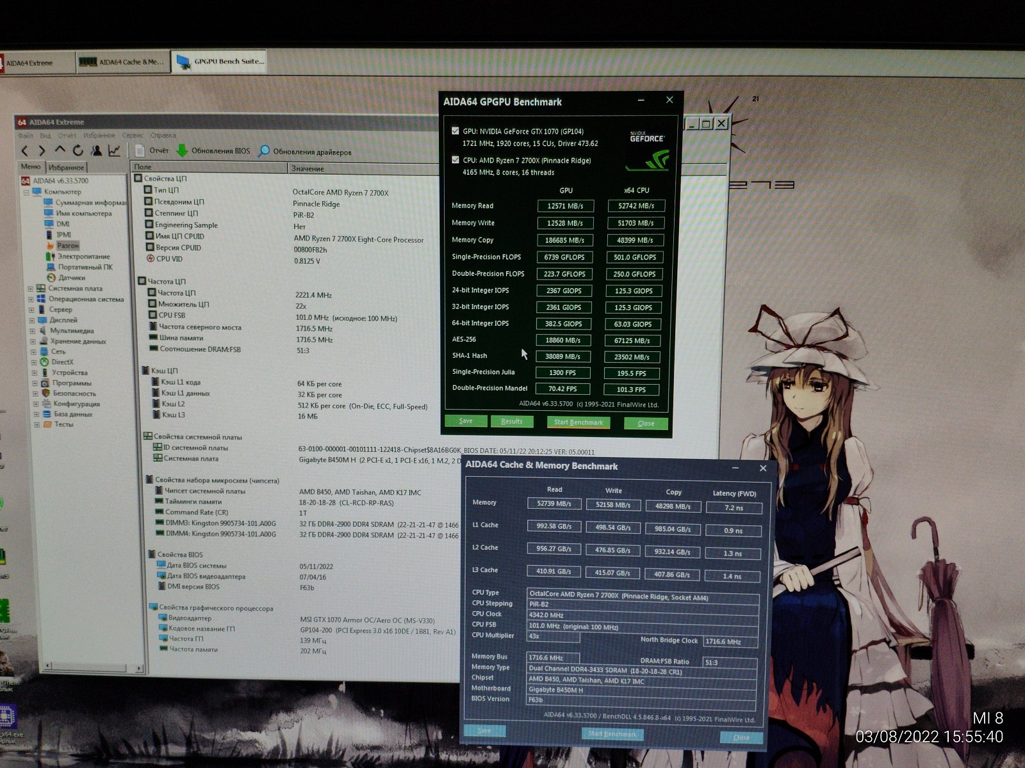Click Close in Cache & Memory Benchmark window

[741, 737]
